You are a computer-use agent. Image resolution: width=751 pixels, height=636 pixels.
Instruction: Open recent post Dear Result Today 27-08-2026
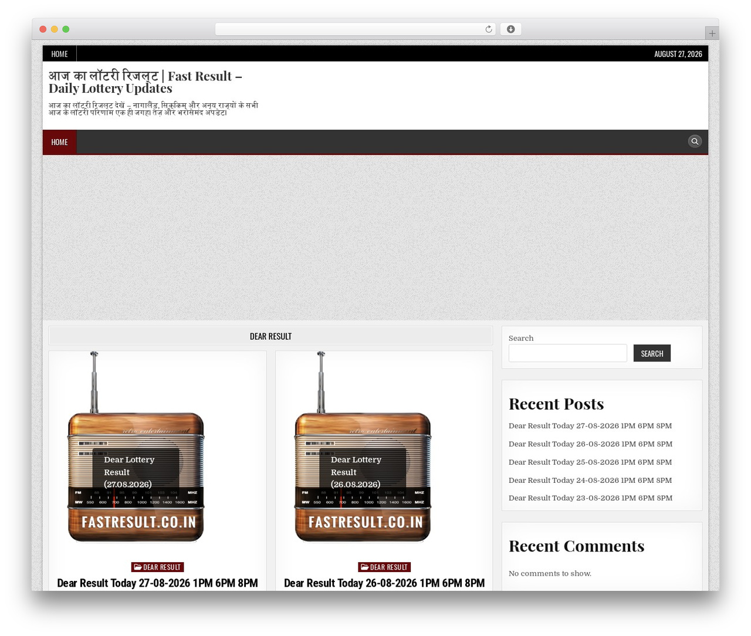click(590, 426)
